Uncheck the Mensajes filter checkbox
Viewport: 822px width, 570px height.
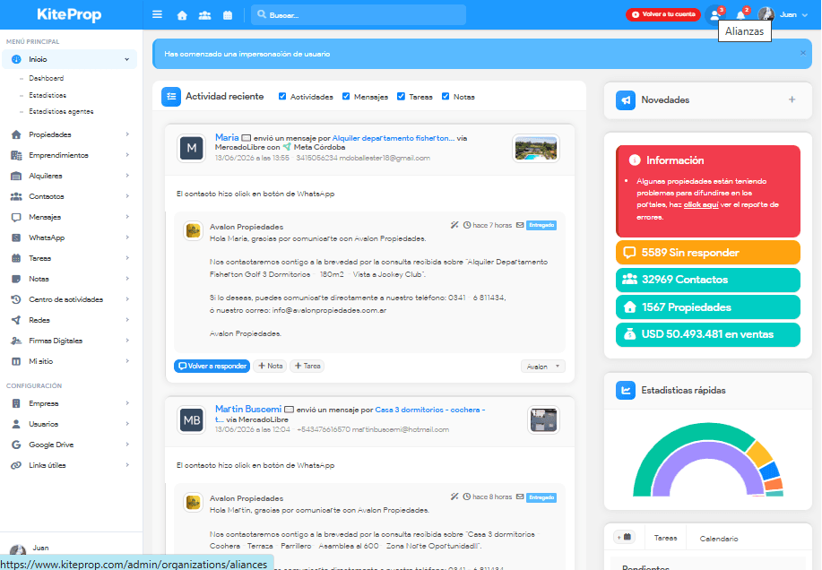[x=346, y=97]
